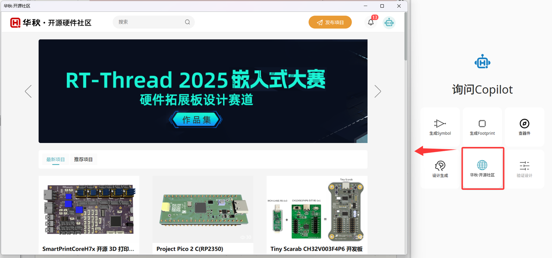Select the 查器件 compass icon
This screenshot has height=258, width=552.
524,124
